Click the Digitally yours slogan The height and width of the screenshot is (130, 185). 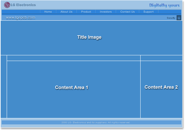tap(165, 5)
